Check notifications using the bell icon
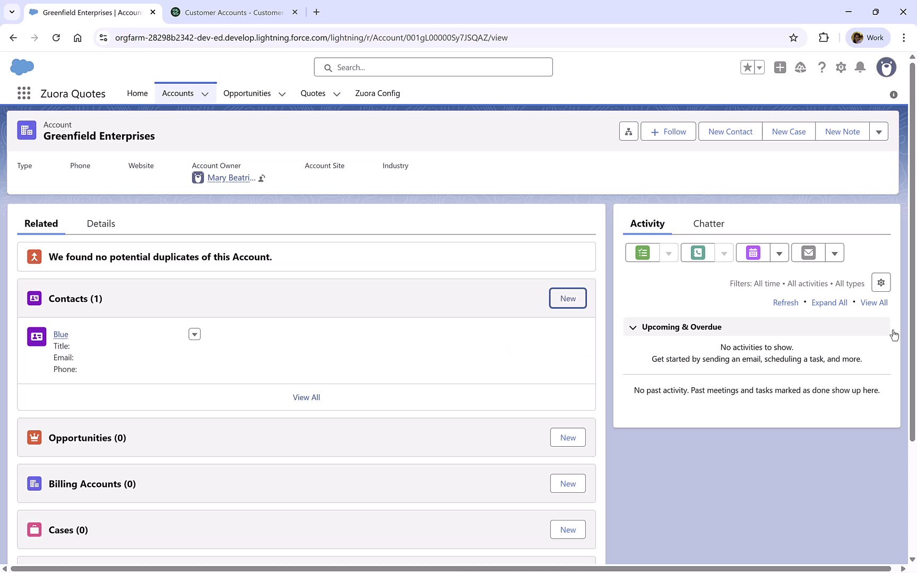Screen dimensions: 917x573 (x=860, y=67)
